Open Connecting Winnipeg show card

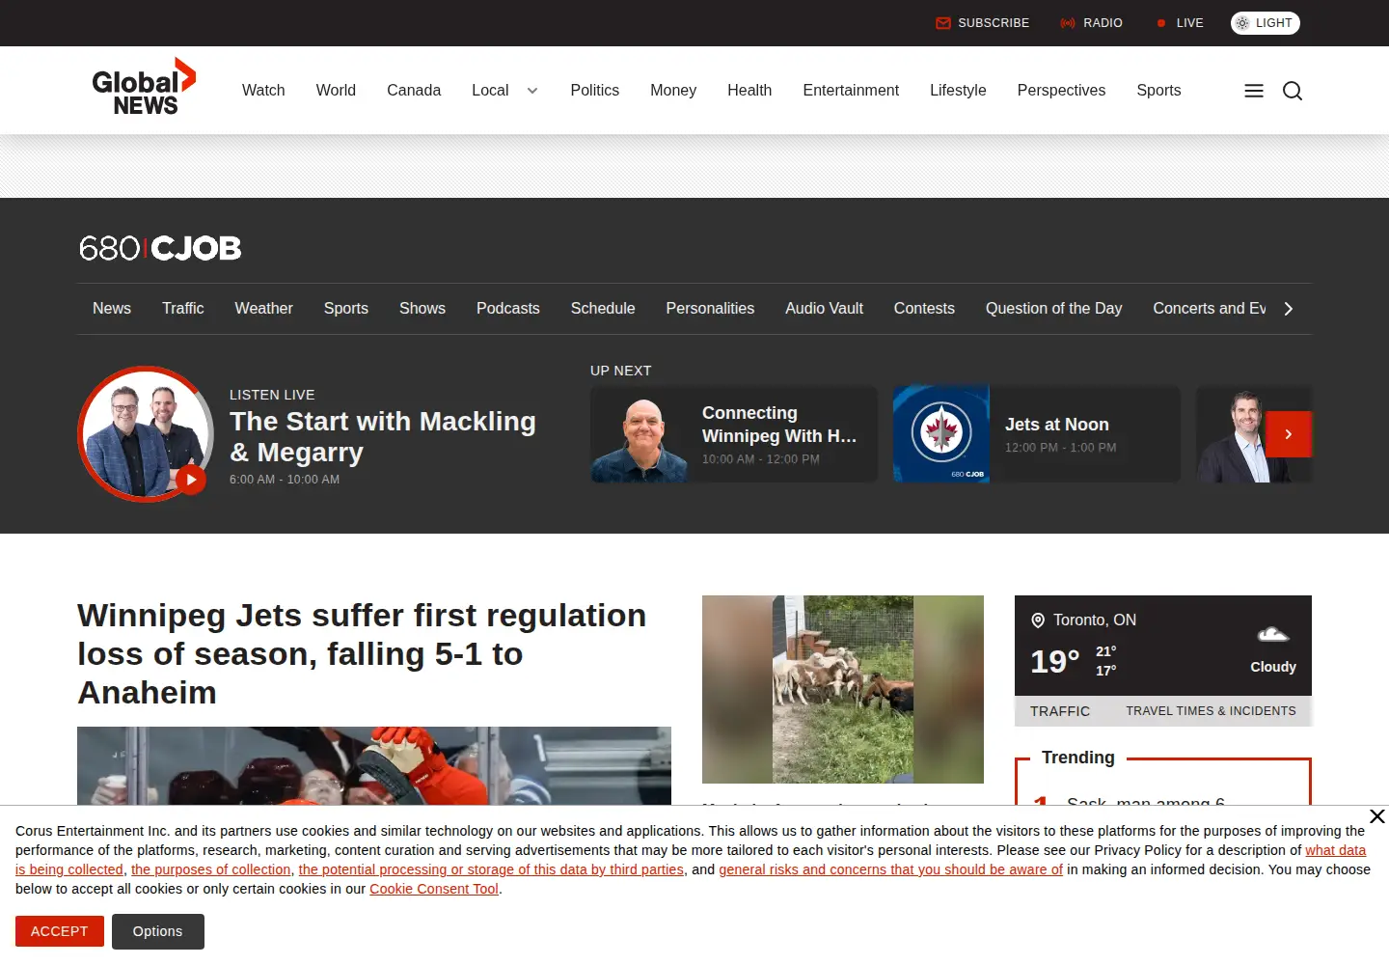point(734,434)
